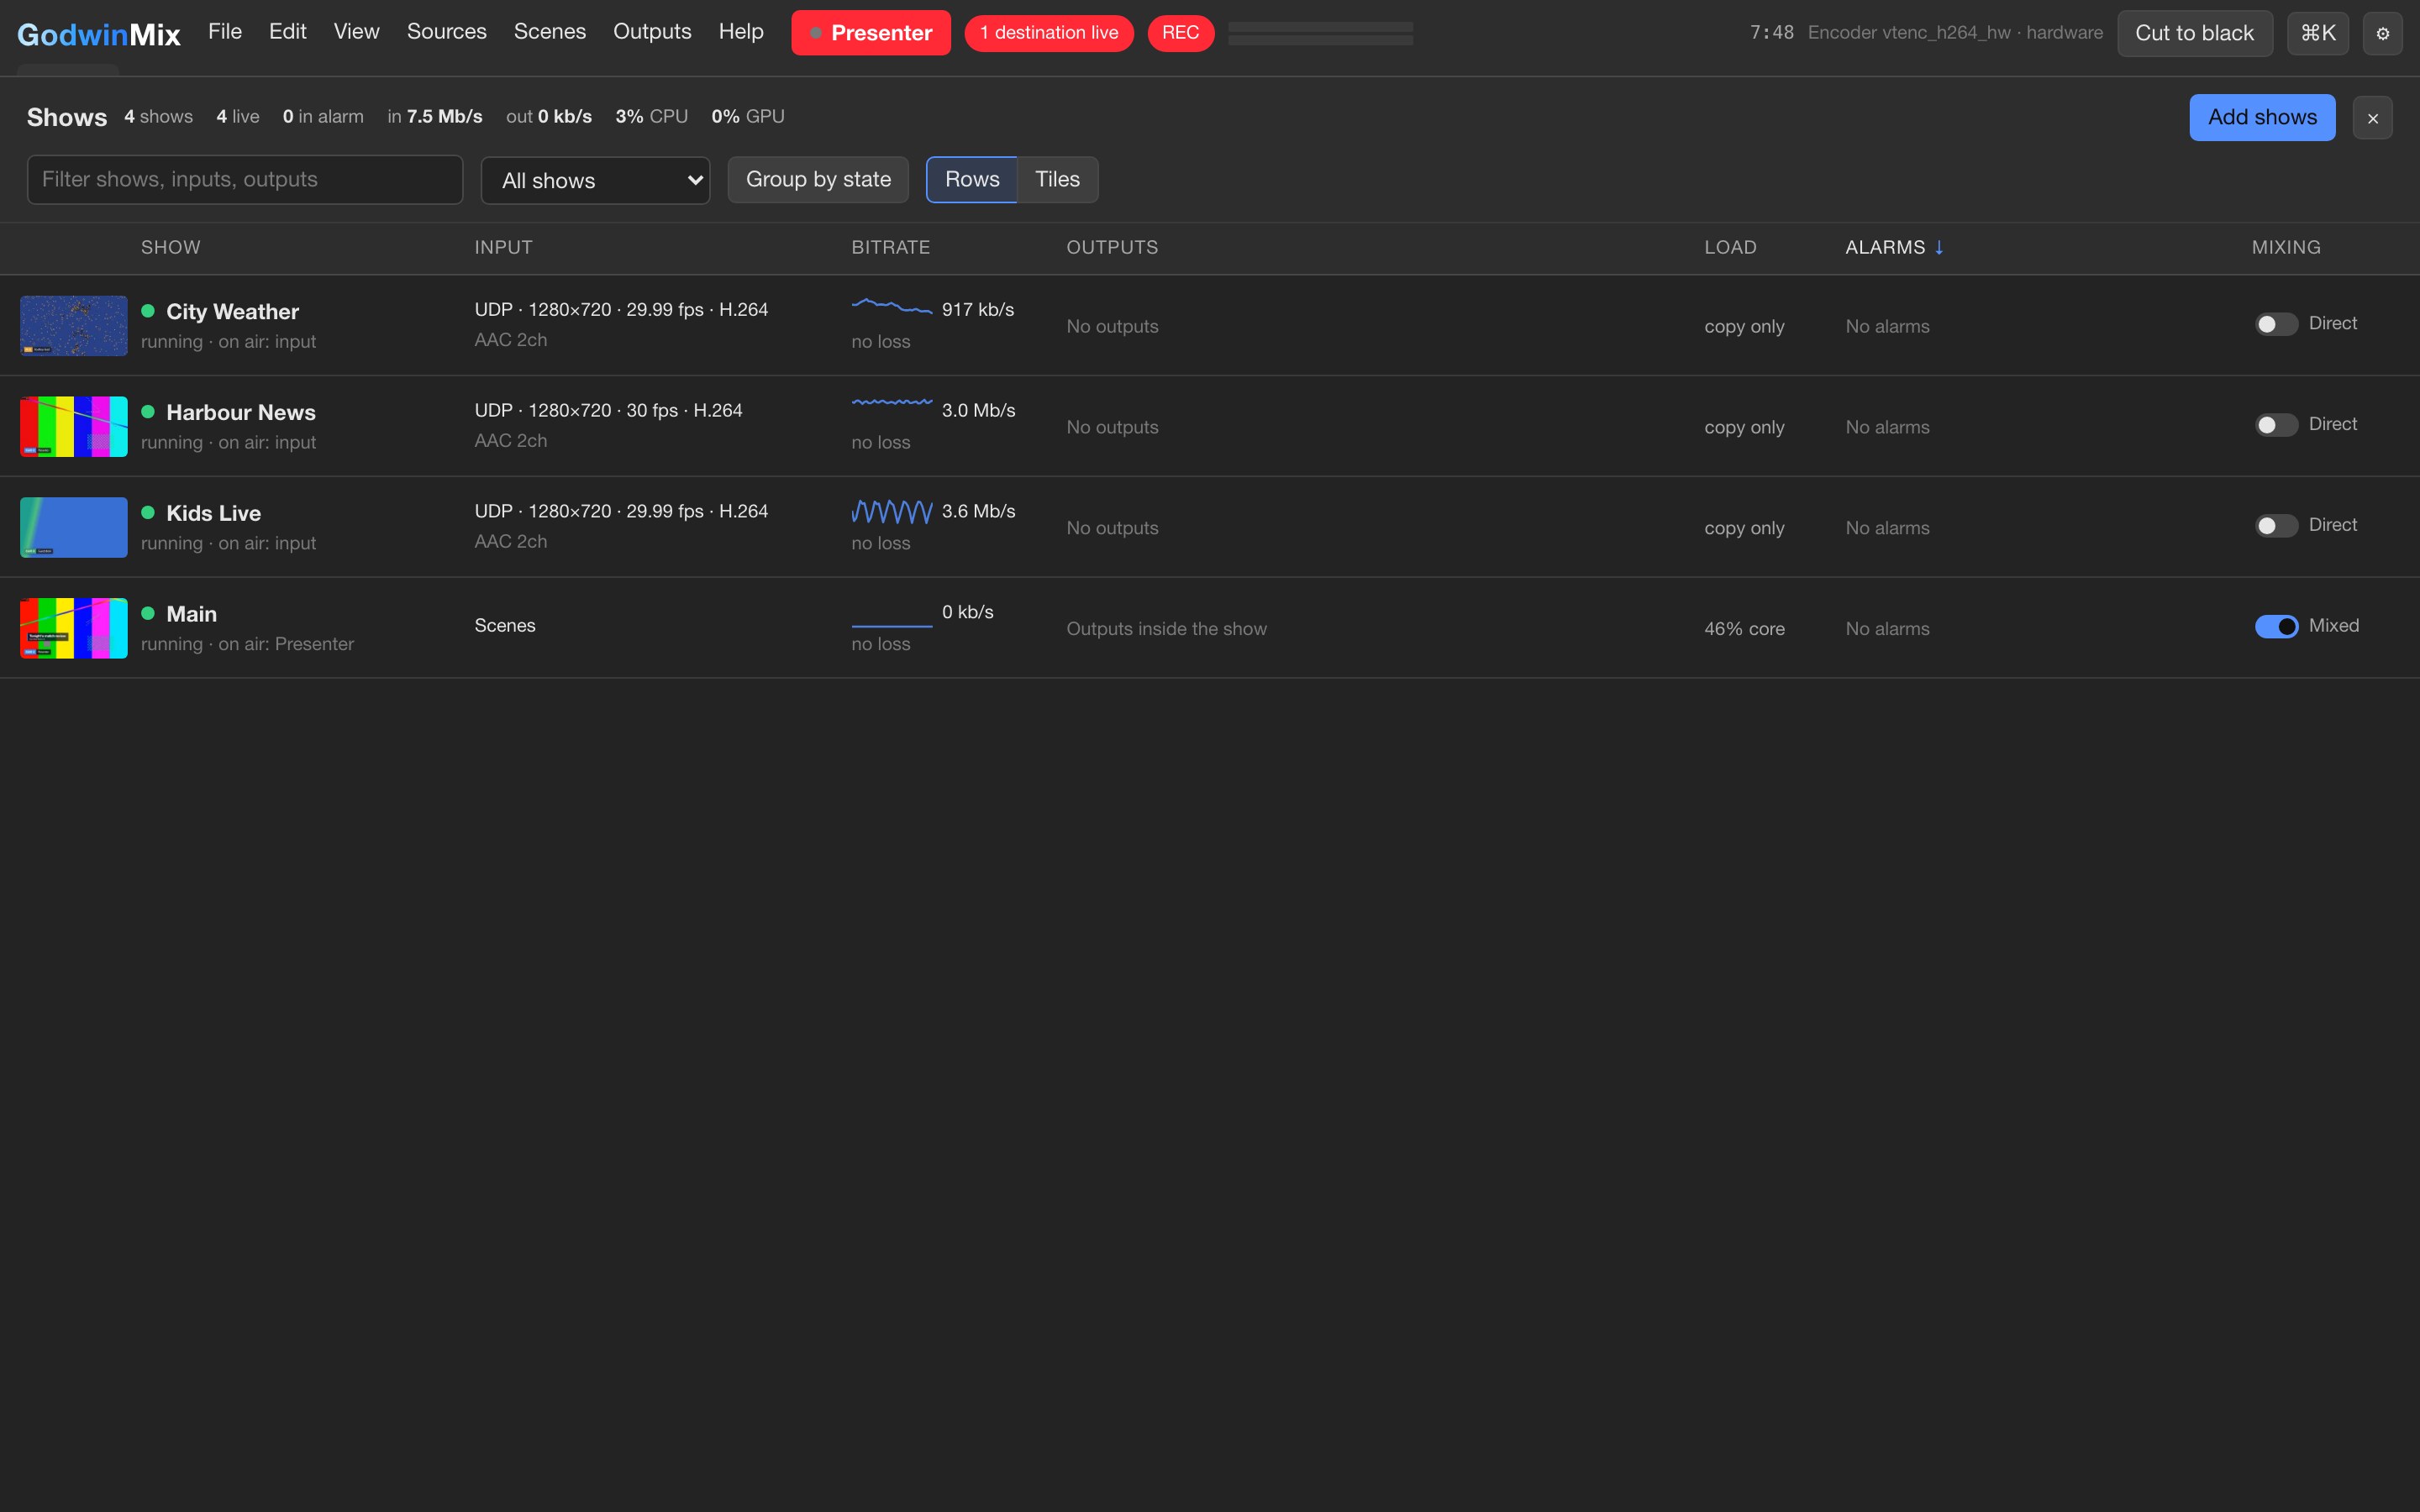This screenshot has height=1512, width=2420.
Task: Open the Harbour News thumbnail
Action: [x=74, y=427]
